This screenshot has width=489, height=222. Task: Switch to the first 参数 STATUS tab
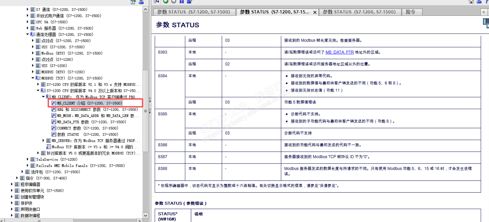pos(194,12)
